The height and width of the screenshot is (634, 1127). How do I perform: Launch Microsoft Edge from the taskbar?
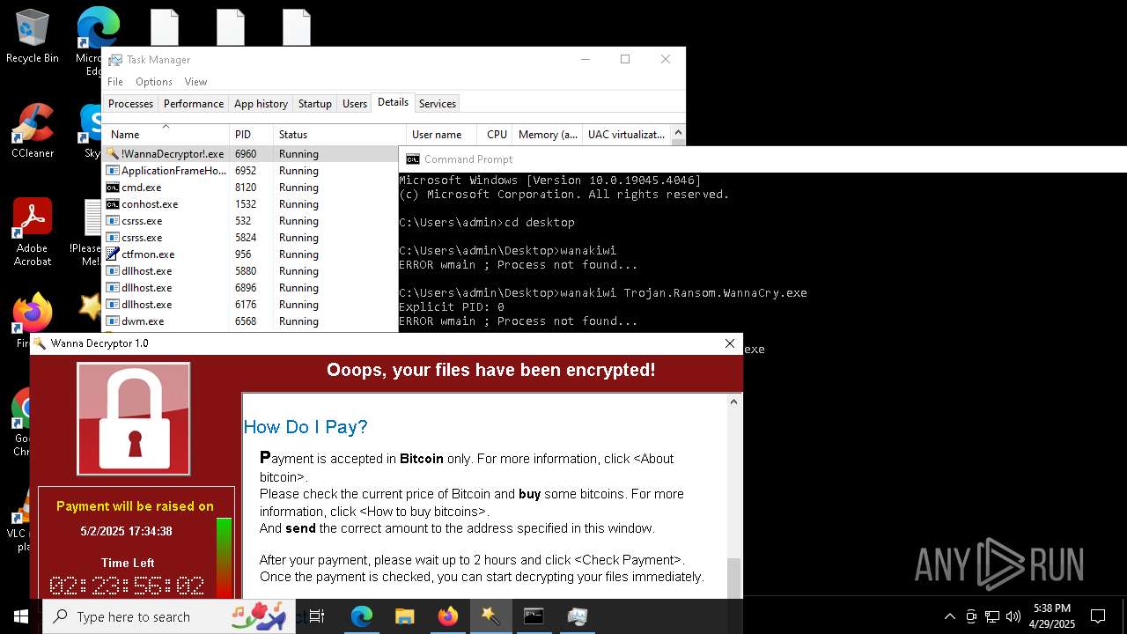(x=362, y=616)
